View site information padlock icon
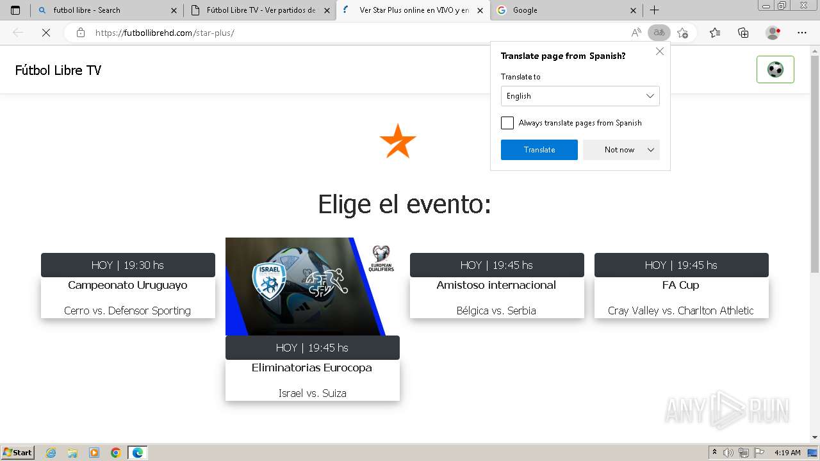Viewport: 820px width, 461px height. pyautogui.click(x=81, y=33)
